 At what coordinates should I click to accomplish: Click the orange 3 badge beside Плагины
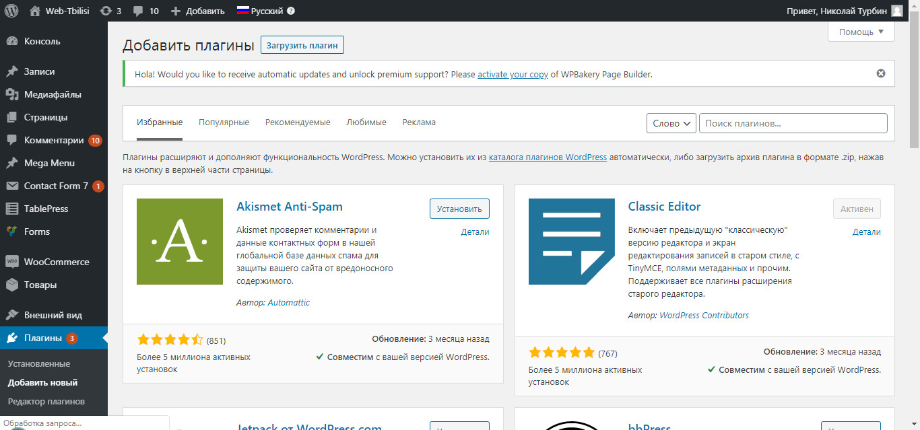click(72, 338)
